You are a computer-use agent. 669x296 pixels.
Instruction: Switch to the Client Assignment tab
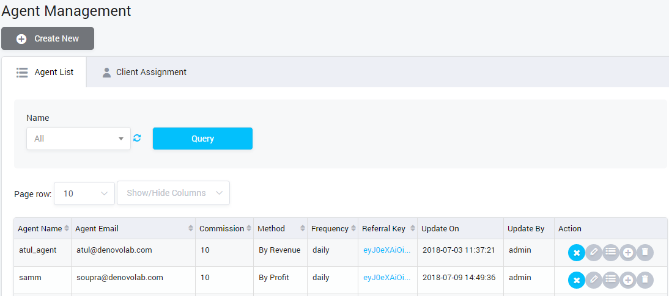[144, 72]
